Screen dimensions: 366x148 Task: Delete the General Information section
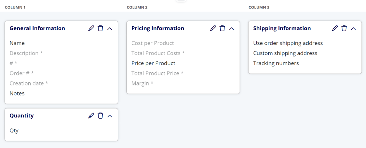tap(100, 28)
